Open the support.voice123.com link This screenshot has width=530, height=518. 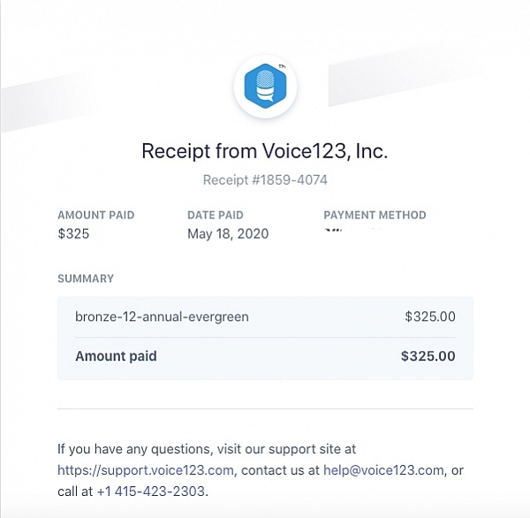[148, 468]
